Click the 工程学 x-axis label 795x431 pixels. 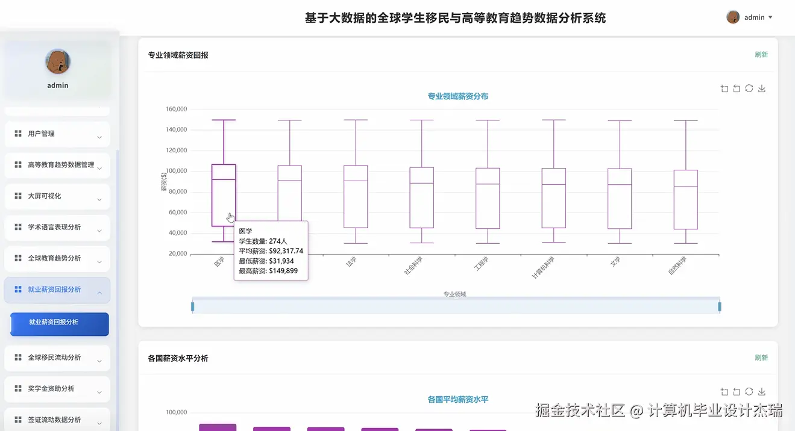(481, 264)
